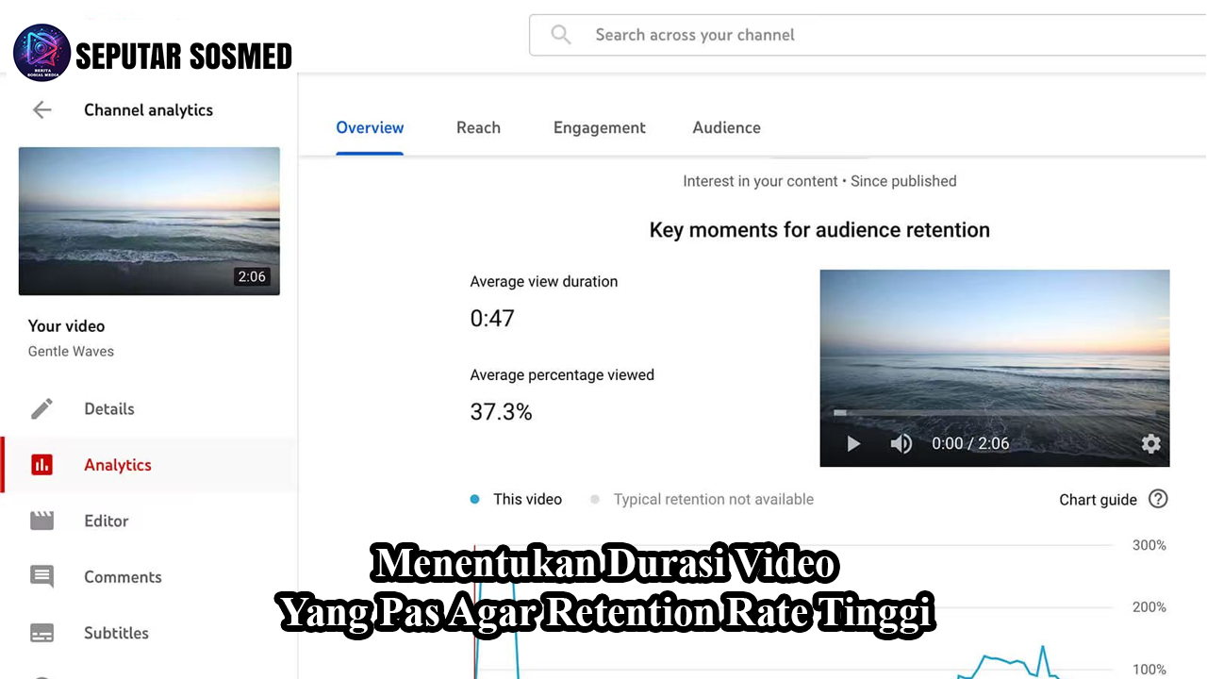Select the Details pencil icon
This screenshot has width=1207, height=679.
pos(41,408)
